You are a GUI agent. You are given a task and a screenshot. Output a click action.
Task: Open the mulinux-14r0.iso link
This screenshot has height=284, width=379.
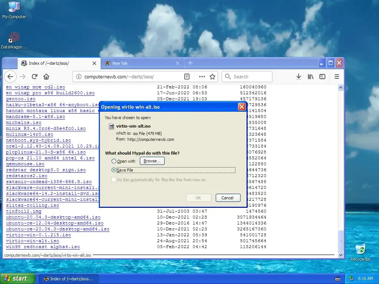(30, 134)
